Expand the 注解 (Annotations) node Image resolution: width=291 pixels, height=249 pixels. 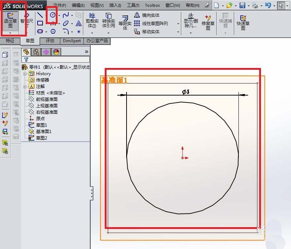click(25, 87)
